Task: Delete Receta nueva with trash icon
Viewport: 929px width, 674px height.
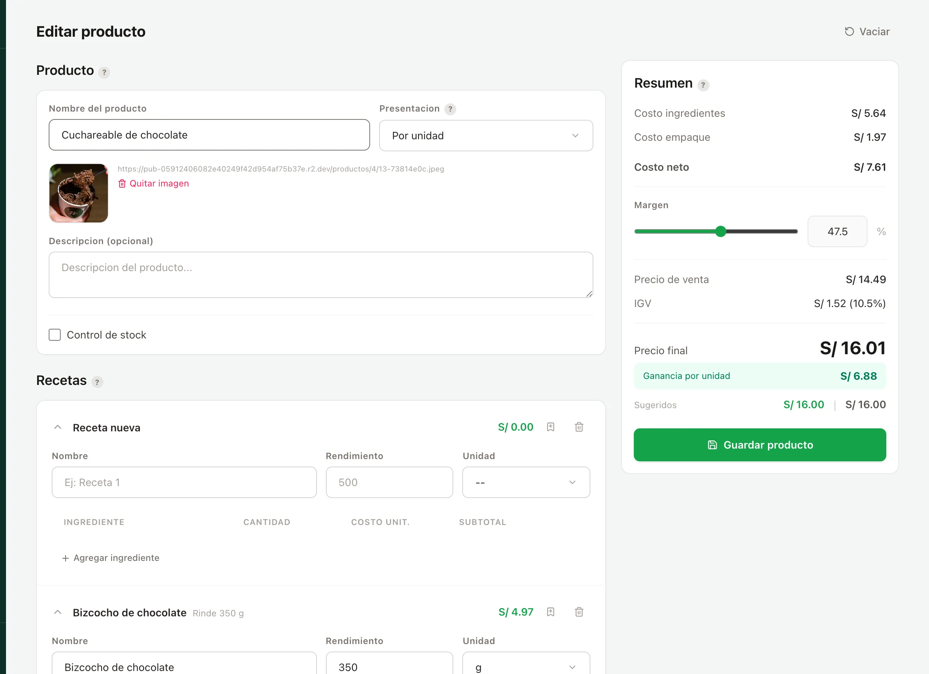Action: [x=579, y=427]
